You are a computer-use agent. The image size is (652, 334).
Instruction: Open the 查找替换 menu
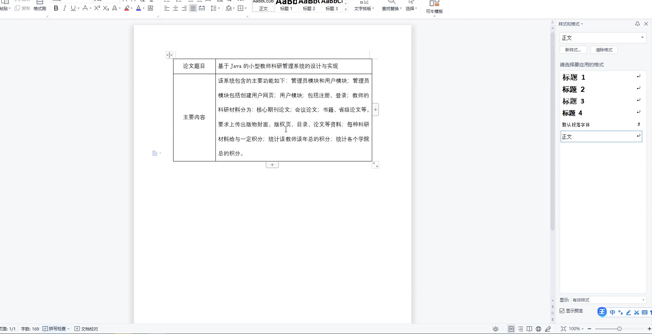pos(392,6)
